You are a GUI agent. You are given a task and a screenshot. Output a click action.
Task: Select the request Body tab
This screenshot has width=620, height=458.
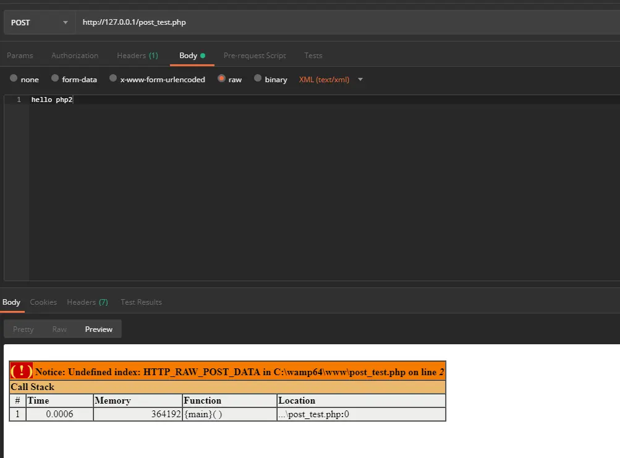tap(192, 56)
